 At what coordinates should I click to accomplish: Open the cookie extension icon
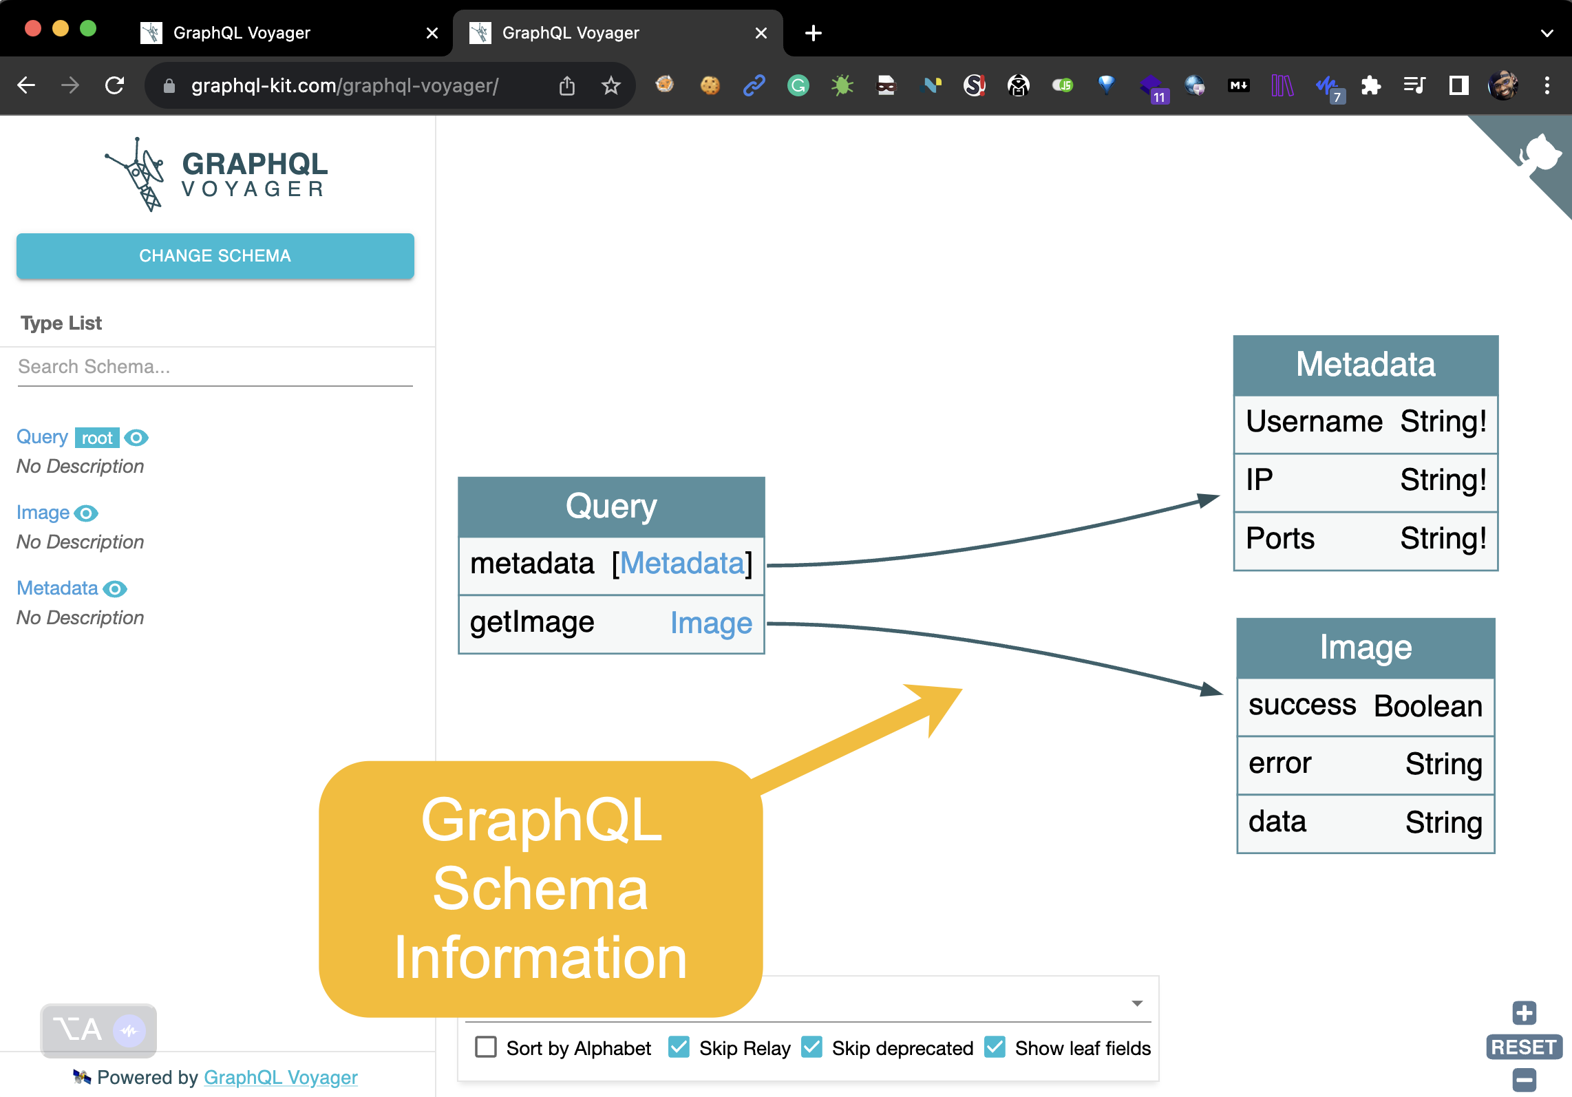[x=710, y=85]
